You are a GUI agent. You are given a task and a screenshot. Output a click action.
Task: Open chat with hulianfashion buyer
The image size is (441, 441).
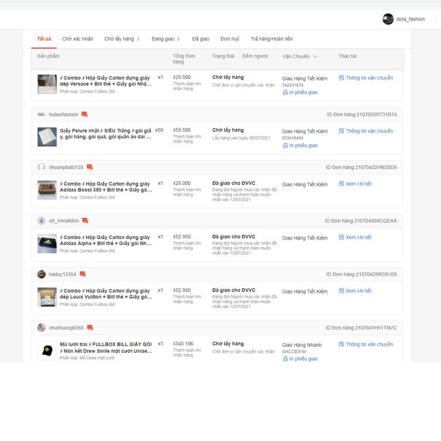coord(84,115)
